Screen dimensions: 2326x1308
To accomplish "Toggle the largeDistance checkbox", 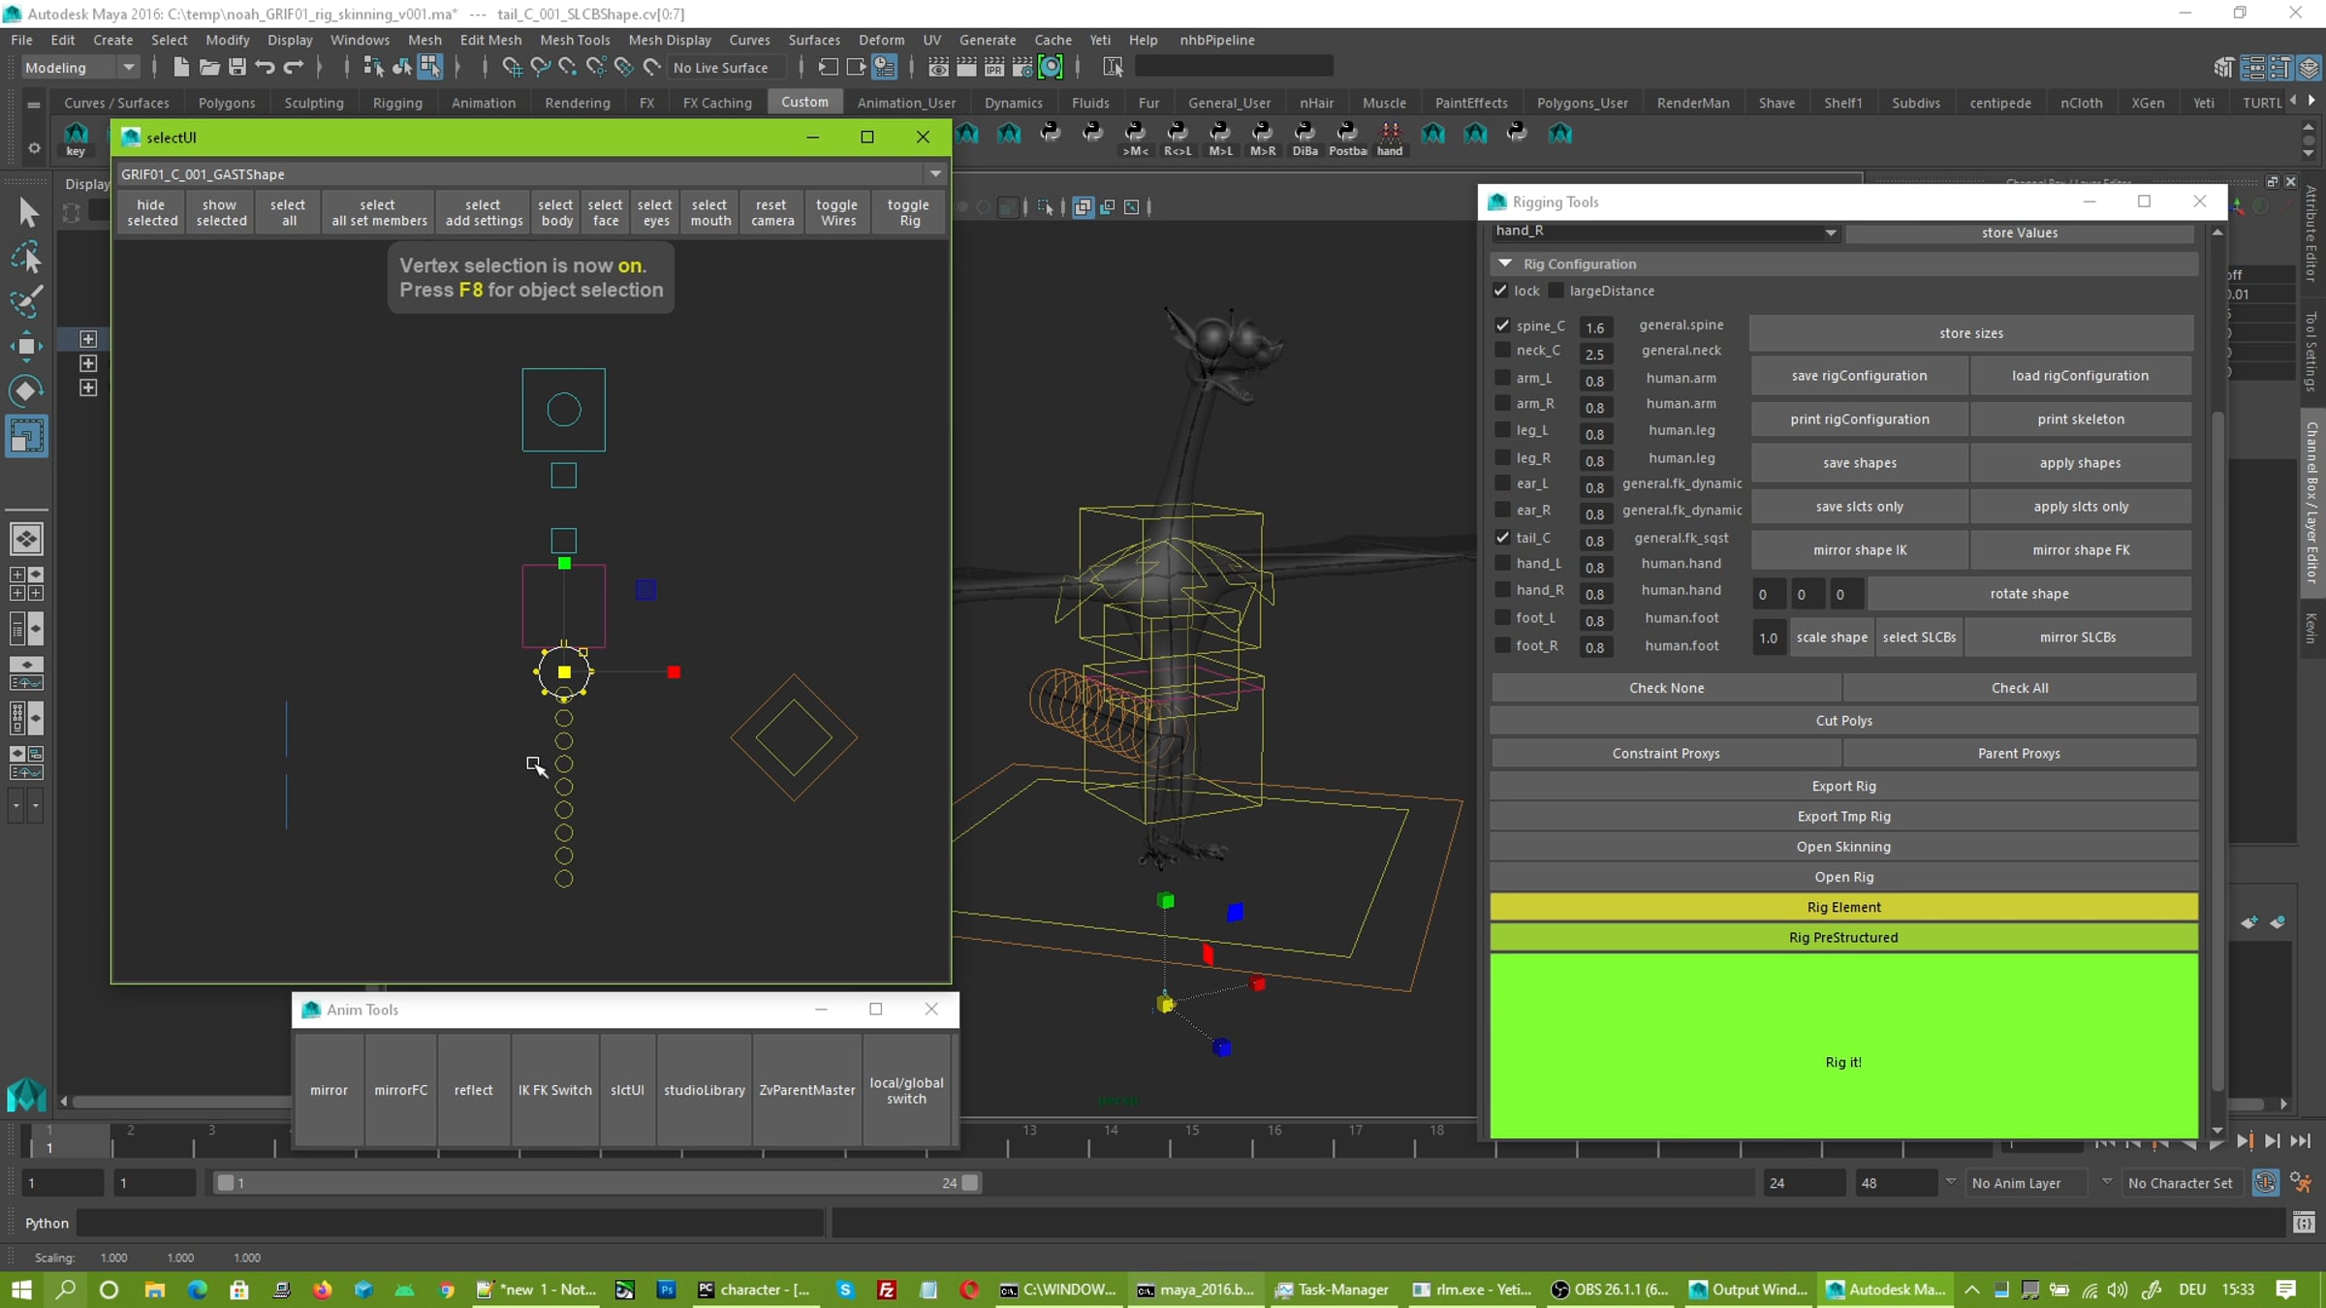I will tap(1556, 291).
